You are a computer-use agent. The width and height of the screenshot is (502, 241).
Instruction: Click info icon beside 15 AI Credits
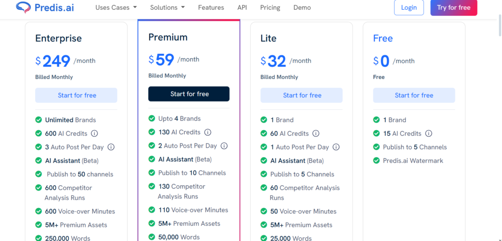click(x=428, y=133)
